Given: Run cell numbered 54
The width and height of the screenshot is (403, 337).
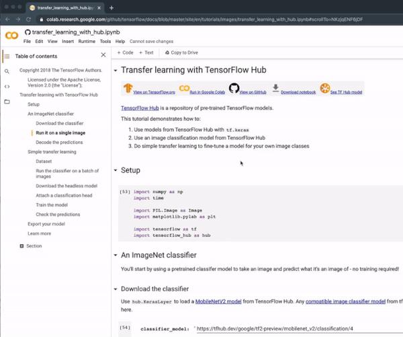Looking at the screenshot, I should coord(125,328).
